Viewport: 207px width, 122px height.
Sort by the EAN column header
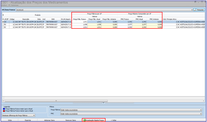pos(53,19)
